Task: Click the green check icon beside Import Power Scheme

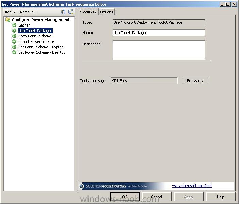Action: 14,41
